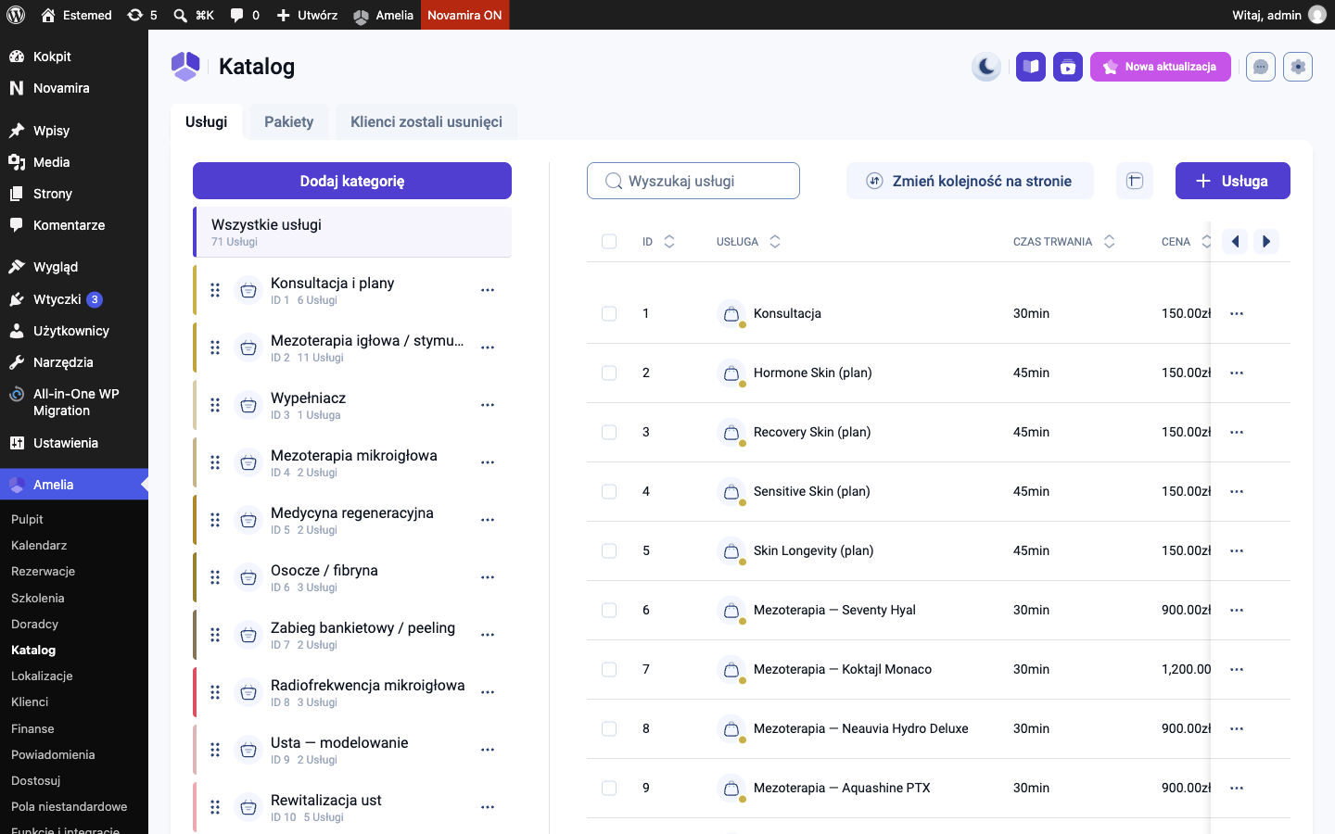This screenshot has height=834, width=1335.
Task: Click the Nowa aktualizacja button
Action: [x=1161, y=67]
